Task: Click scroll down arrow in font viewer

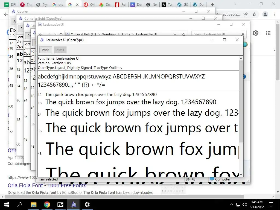Action: coord(241,175)
